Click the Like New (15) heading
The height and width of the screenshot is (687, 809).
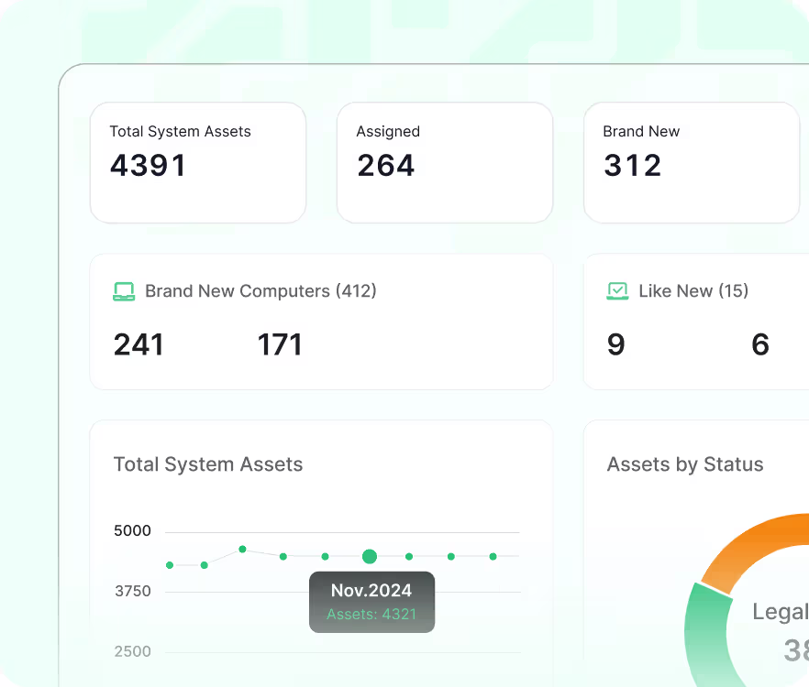click(x=693, y=291)
